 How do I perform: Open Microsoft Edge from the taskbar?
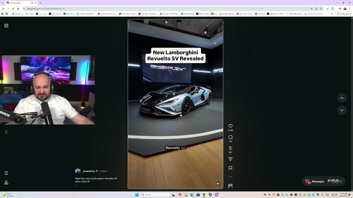[x=192, y=195]
